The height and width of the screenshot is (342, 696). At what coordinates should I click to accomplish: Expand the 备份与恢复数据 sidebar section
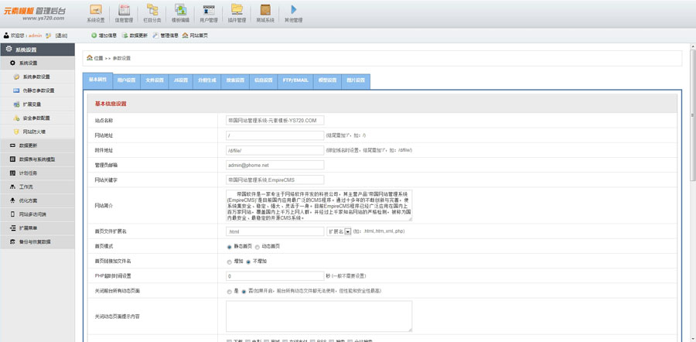(37, 242)
